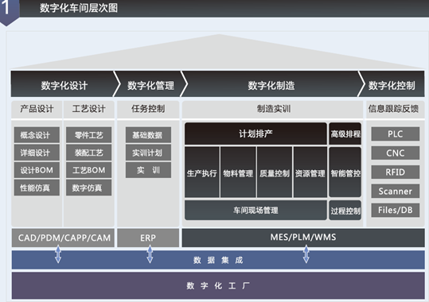The width and height of the screenshot is (429, 302).
Task: Select the 高级排程 block
Action: (345, 134)
